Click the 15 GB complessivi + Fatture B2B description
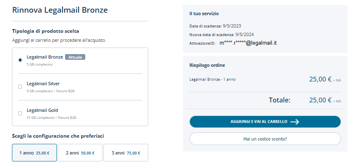355x168 pixels. [x=51, y=118]
